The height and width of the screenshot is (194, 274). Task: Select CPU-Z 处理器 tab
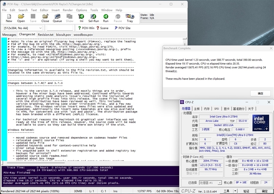coord(186,109)
